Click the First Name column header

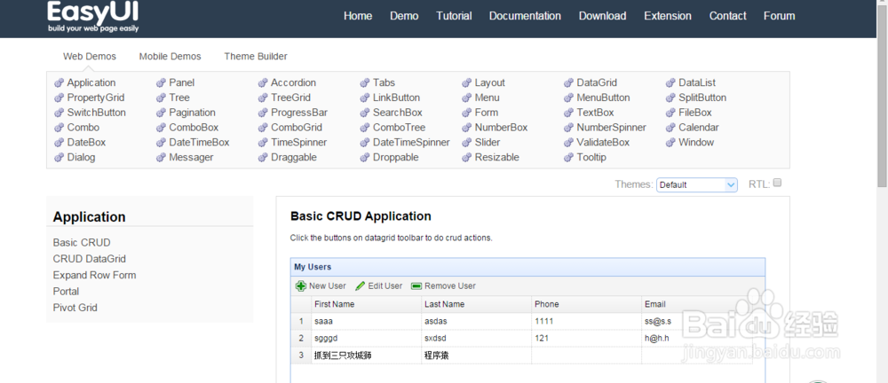367,304
